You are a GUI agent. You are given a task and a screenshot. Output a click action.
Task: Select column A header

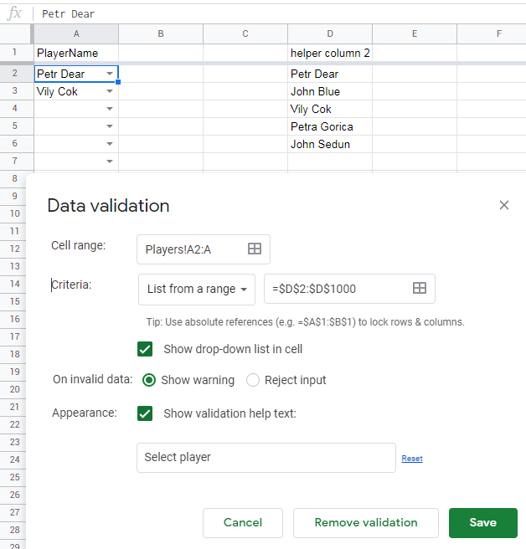tap(76, 33)
